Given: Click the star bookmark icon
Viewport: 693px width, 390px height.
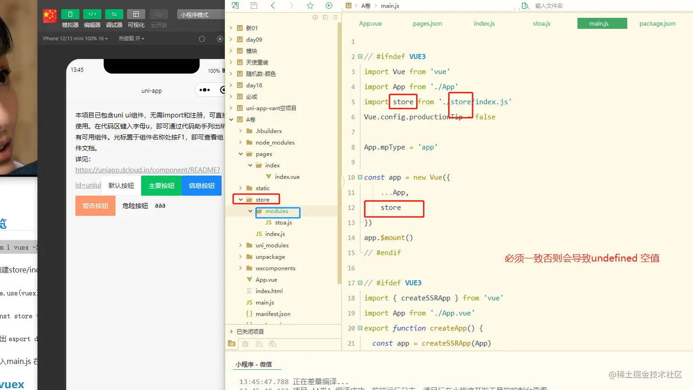Looking at the screenshot, I should click(310, 6).
